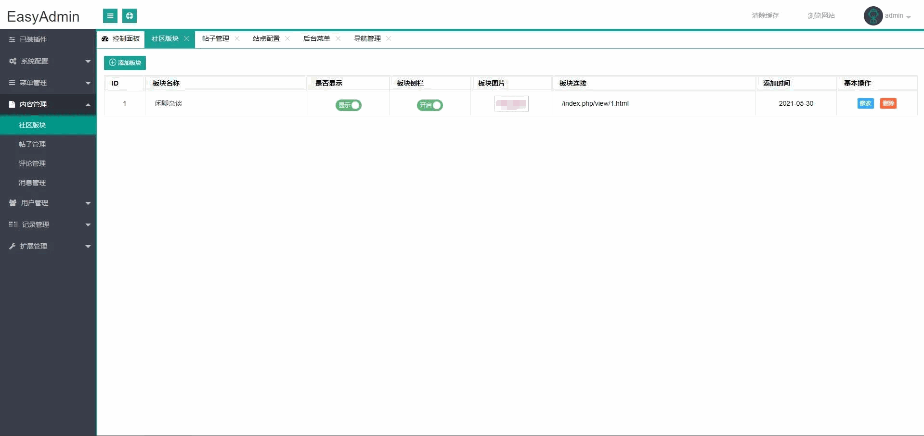
Task: Click the menu collapse hamburger icon
Action: pyautogui.click(x=110, y=16)
